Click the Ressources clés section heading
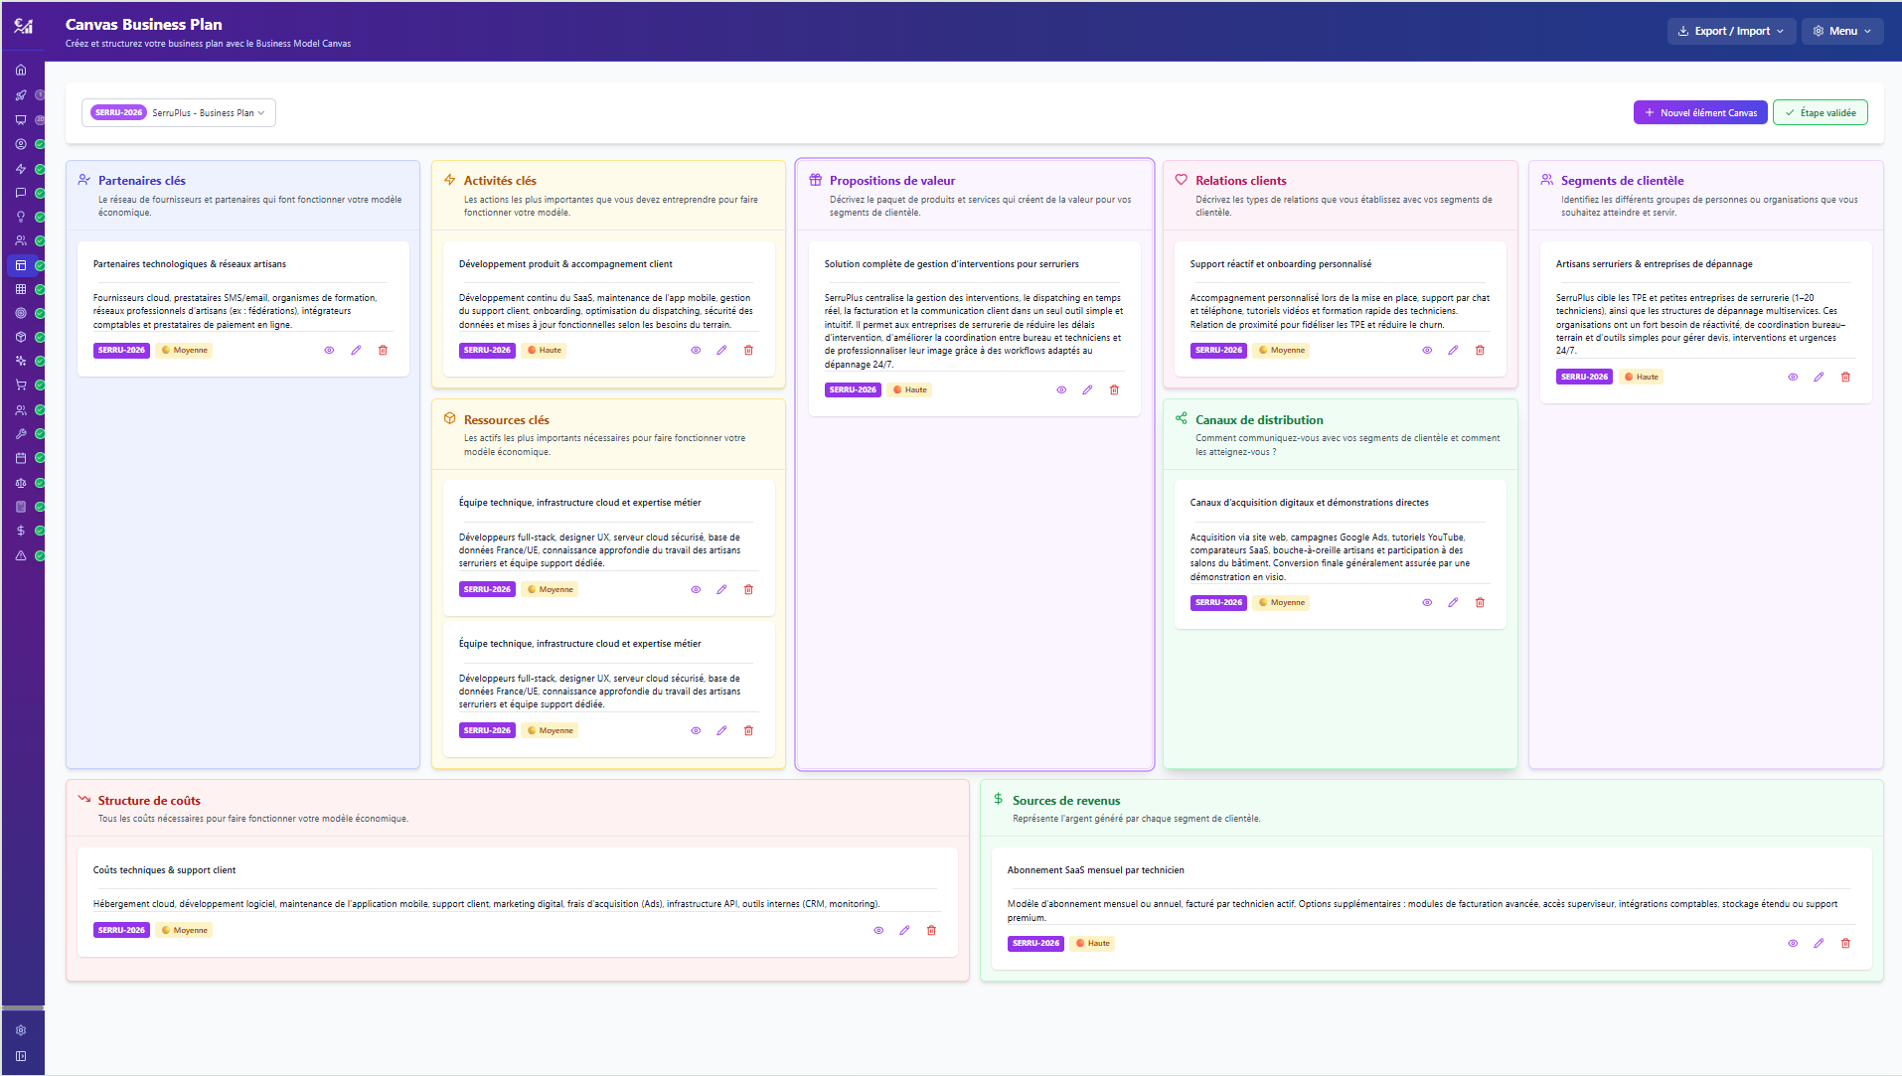Image resolution: width=1902 pixels, height=1076 pixels. [x=507, y=420]
